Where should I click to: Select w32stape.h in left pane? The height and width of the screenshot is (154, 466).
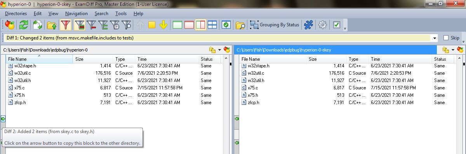[x=25, y=66]
